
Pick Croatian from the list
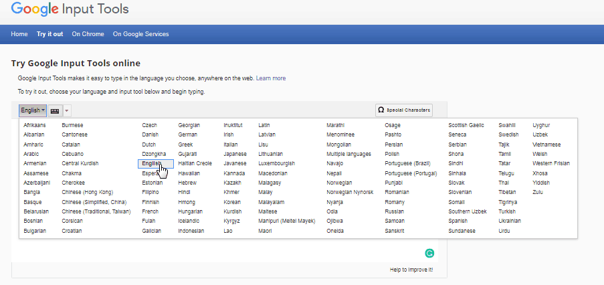tap(72, 231)
